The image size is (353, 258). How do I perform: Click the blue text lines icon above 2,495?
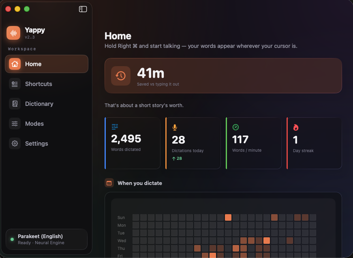[115, 127]
